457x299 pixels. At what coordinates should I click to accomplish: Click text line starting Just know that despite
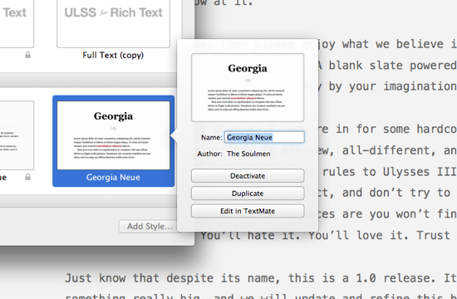[x=261, y=278]
